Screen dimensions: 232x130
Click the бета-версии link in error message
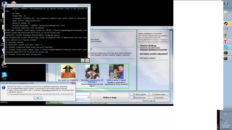coord(46,90)
